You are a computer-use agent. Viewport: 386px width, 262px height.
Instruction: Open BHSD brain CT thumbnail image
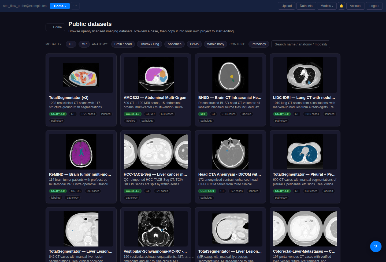[x=230, y=75]
